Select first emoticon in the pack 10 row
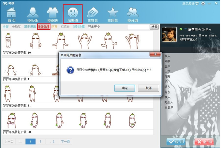 pyautogui.click(x=8, y=41)
